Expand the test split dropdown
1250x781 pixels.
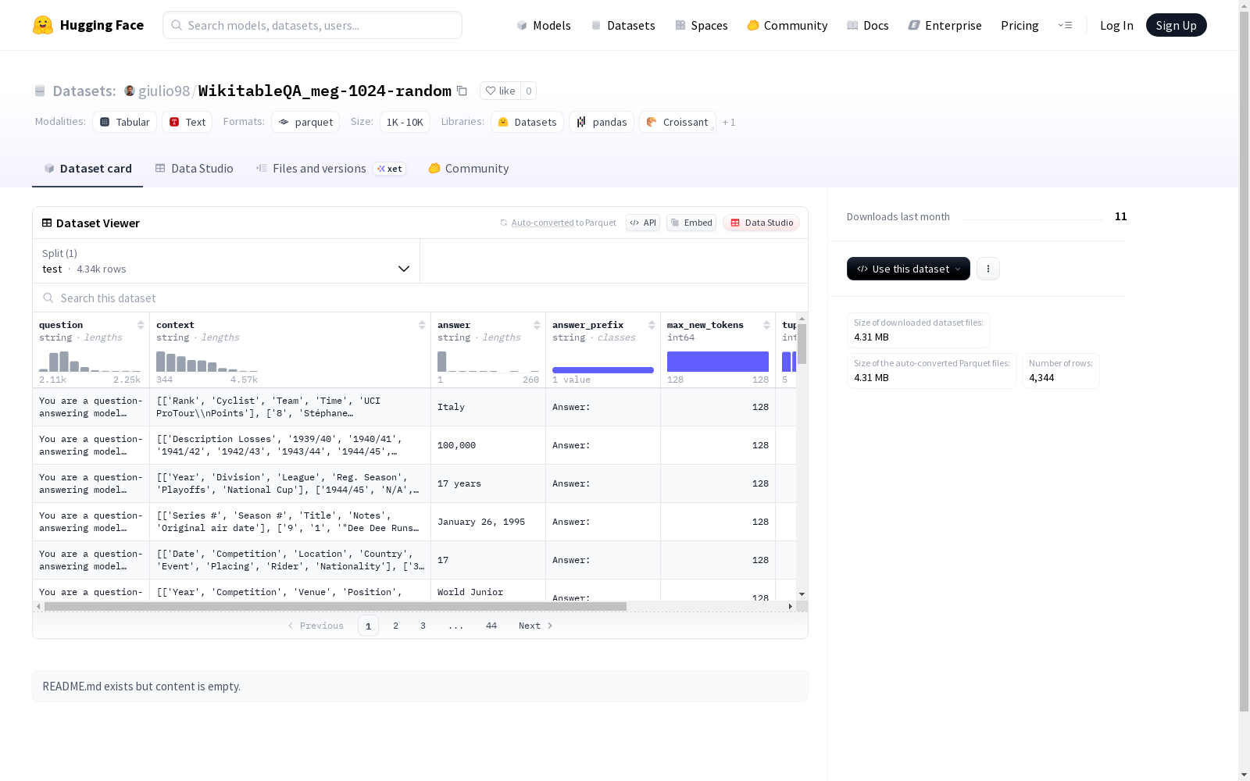pos(227,261)
